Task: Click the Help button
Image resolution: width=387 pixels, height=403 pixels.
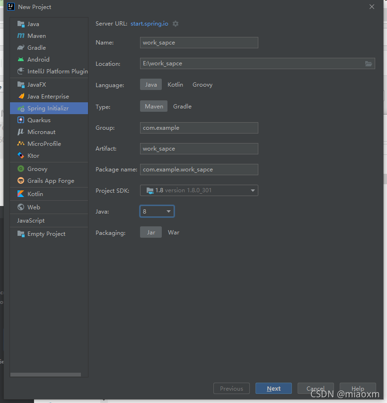Action: pos(358,388)
